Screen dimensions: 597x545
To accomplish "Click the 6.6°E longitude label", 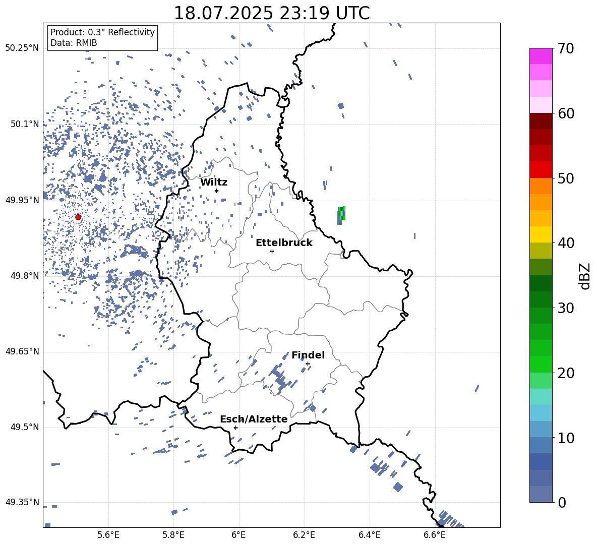I will (435, 535).
